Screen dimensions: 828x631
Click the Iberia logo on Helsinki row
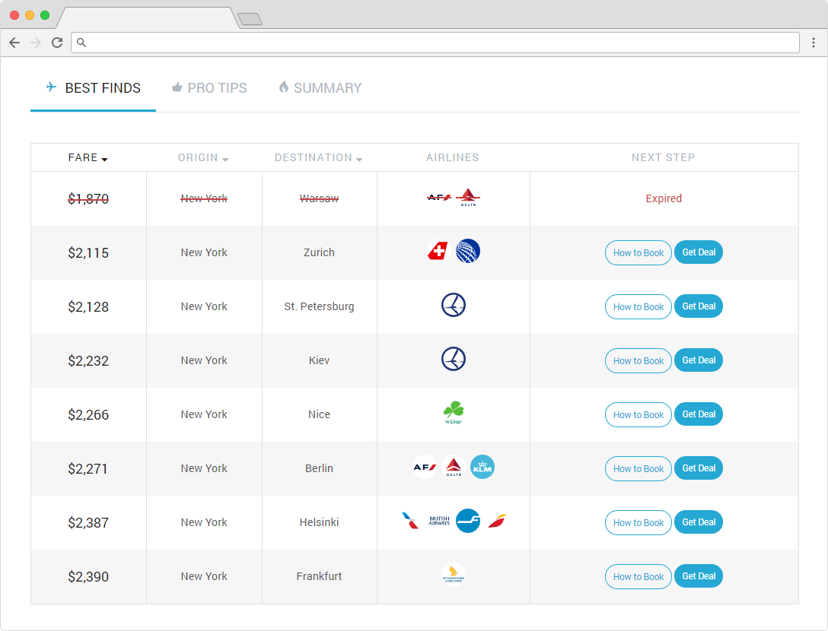496,521
